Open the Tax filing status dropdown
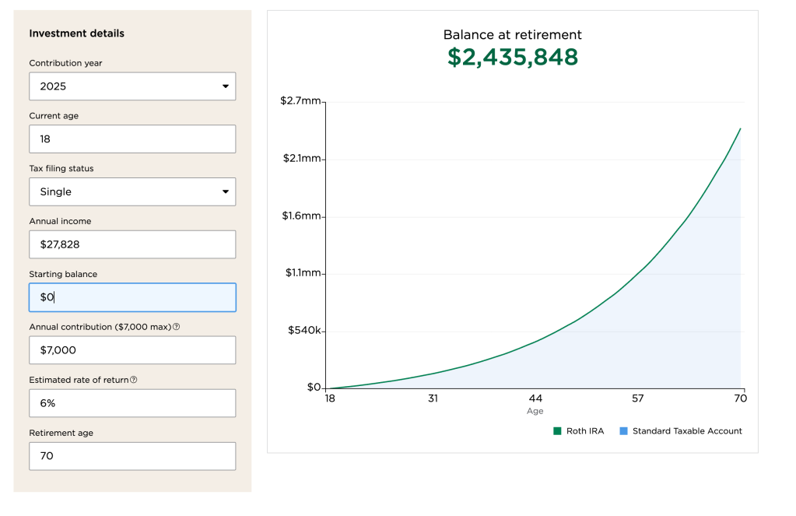Image resolution: width=796 pixels, height=516 pixels. coord(132,191)
